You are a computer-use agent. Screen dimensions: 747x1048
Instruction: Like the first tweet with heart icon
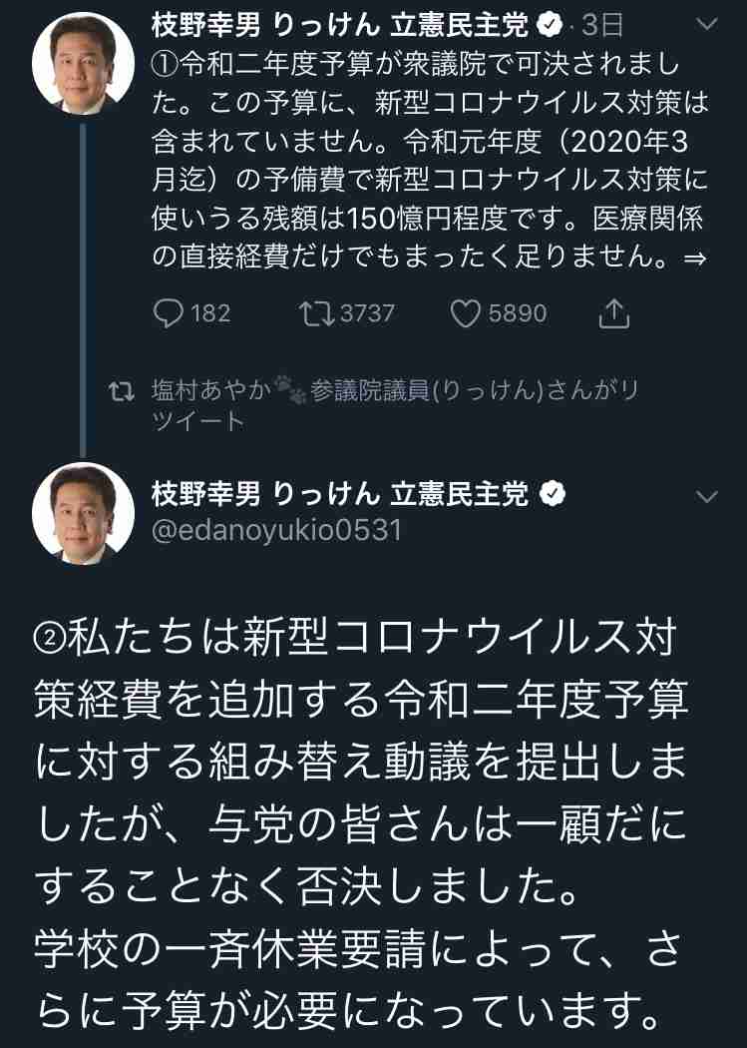click(x=466, y=314)
